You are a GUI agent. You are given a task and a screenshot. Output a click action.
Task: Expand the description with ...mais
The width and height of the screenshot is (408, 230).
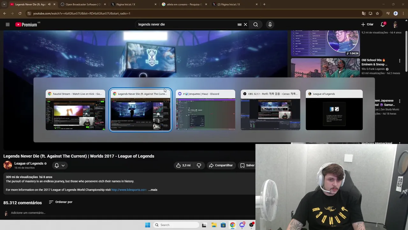153,190
